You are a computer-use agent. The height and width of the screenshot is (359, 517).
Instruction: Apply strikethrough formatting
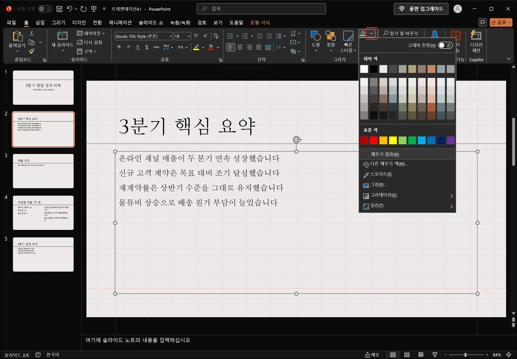coord(156,47)
